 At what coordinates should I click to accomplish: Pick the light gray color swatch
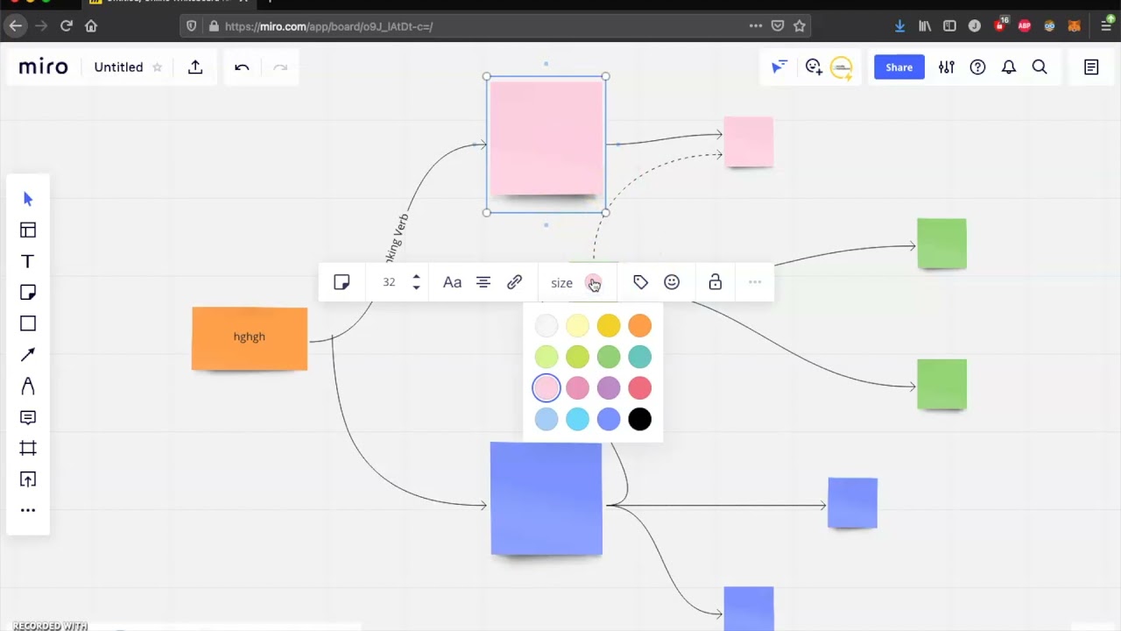pyautogui.click(x=546, y=326)
